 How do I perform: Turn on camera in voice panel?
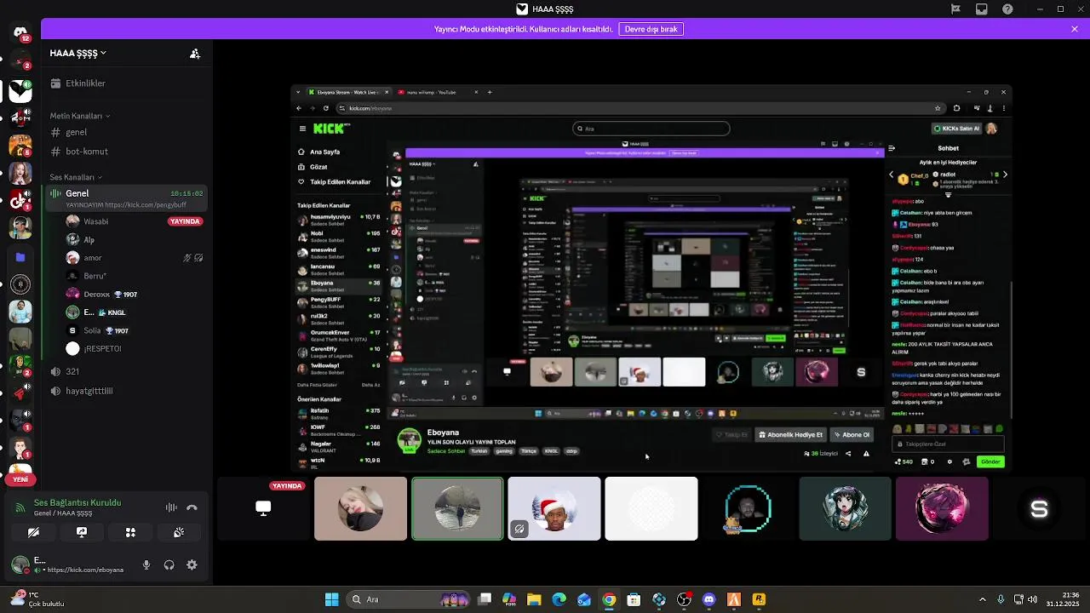point(33,532)
